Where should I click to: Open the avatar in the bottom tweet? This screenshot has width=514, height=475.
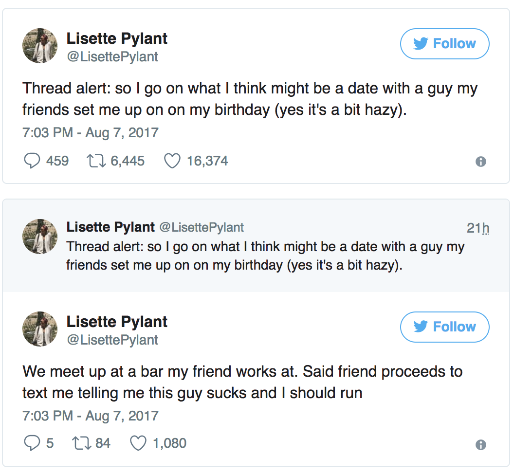(x=40, y=329)
